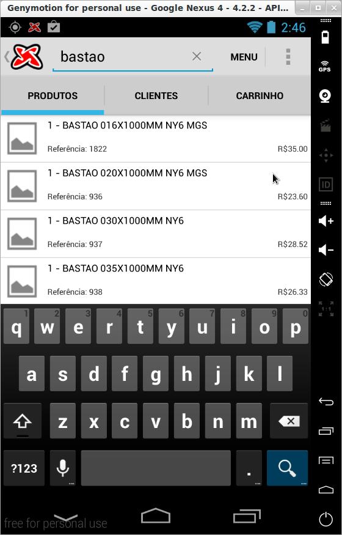This screenshot has height=535, width=342.
Task: Edit the search field containing bastao
Action: [x=133, y=57]
